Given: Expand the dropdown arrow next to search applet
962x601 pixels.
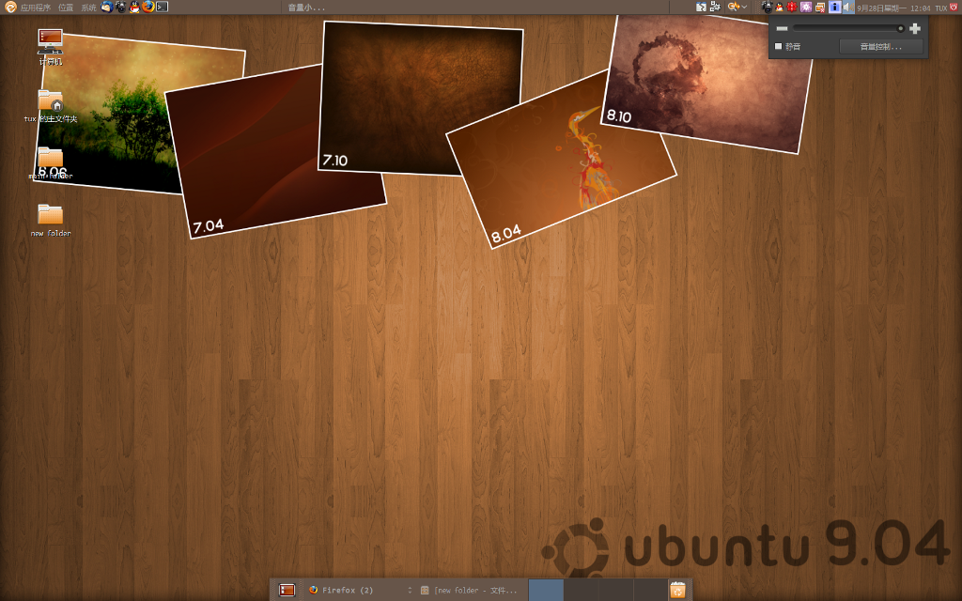Looking at the screenshot, I should pyautogui.click(x=744, y=8).
